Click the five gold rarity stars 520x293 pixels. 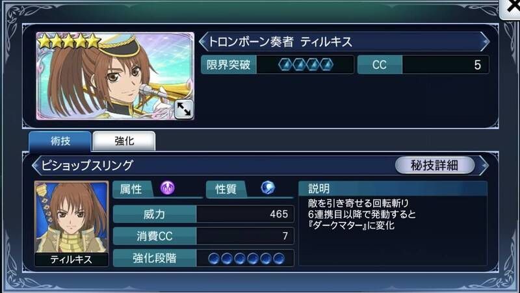click(70, 42)
